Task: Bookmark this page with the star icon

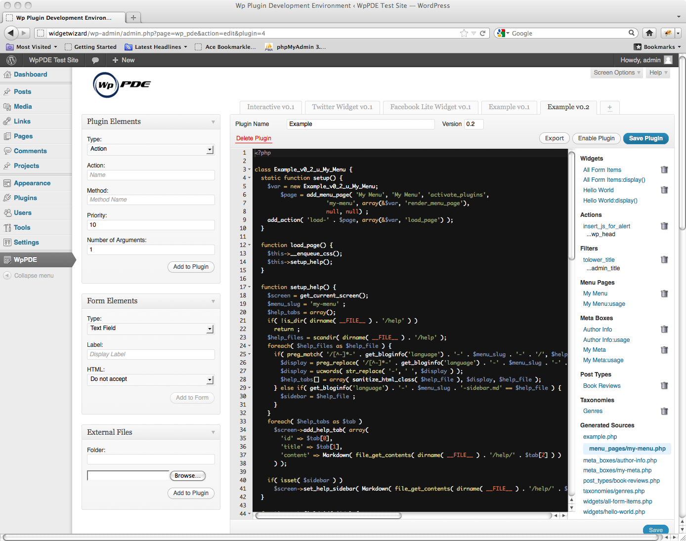Action: tap(464, 33)
